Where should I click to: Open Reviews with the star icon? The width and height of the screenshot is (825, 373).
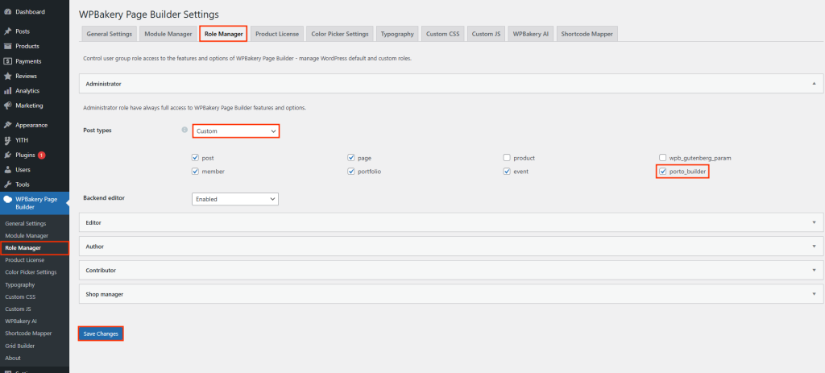7,76
